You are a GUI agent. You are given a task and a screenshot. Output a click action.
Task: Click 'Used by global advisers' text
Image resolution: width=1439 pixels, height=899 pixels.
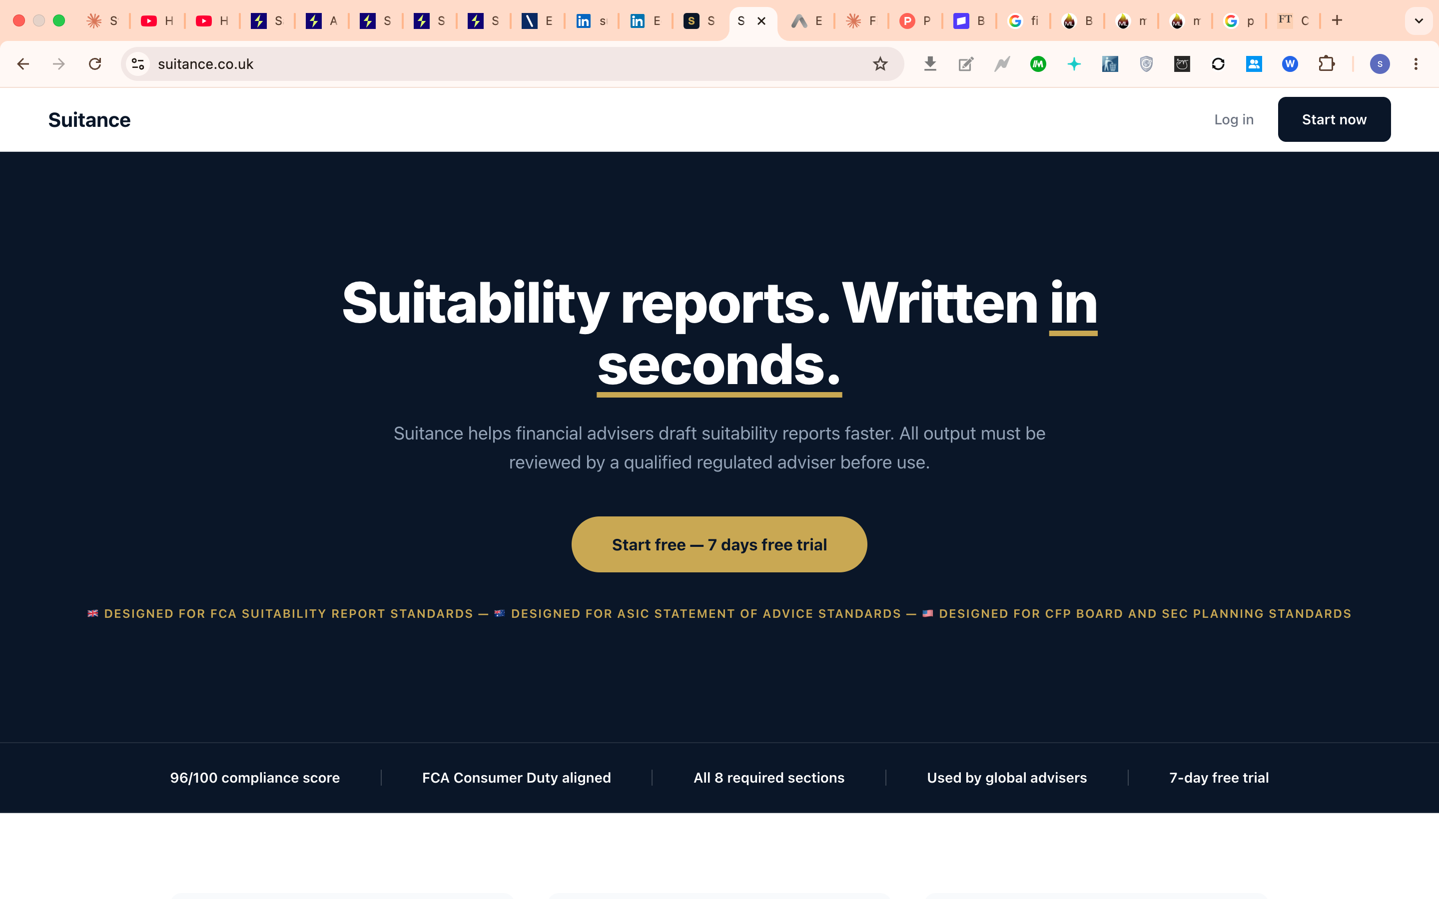[x=1007, y=778]
